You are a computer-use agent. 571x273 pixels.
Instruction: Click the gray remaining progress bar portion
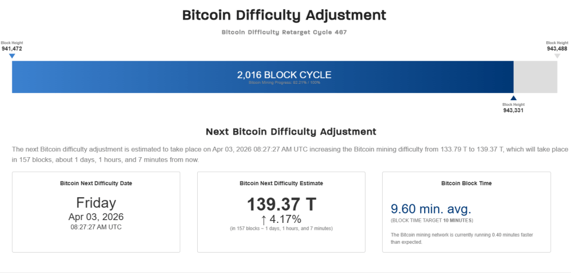tap(535, 76)
